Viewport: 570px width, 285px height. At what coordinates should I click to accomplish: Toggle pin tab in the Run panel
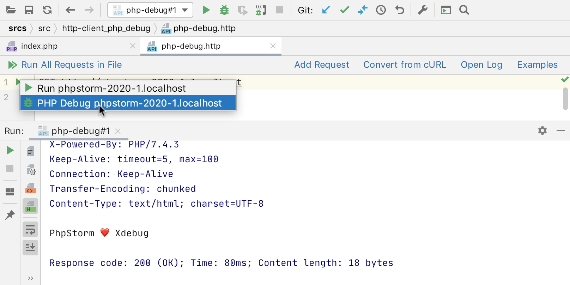pos(10,215)
